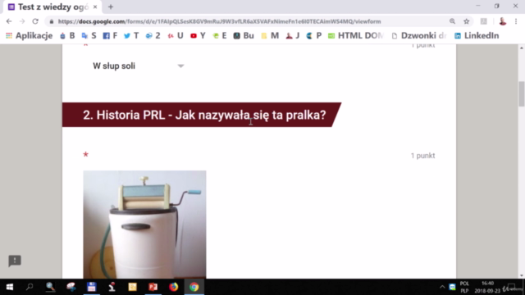Open the Dzwonki bookmark
This screenshot has height=295, width=525.
(x=419, y=35)
